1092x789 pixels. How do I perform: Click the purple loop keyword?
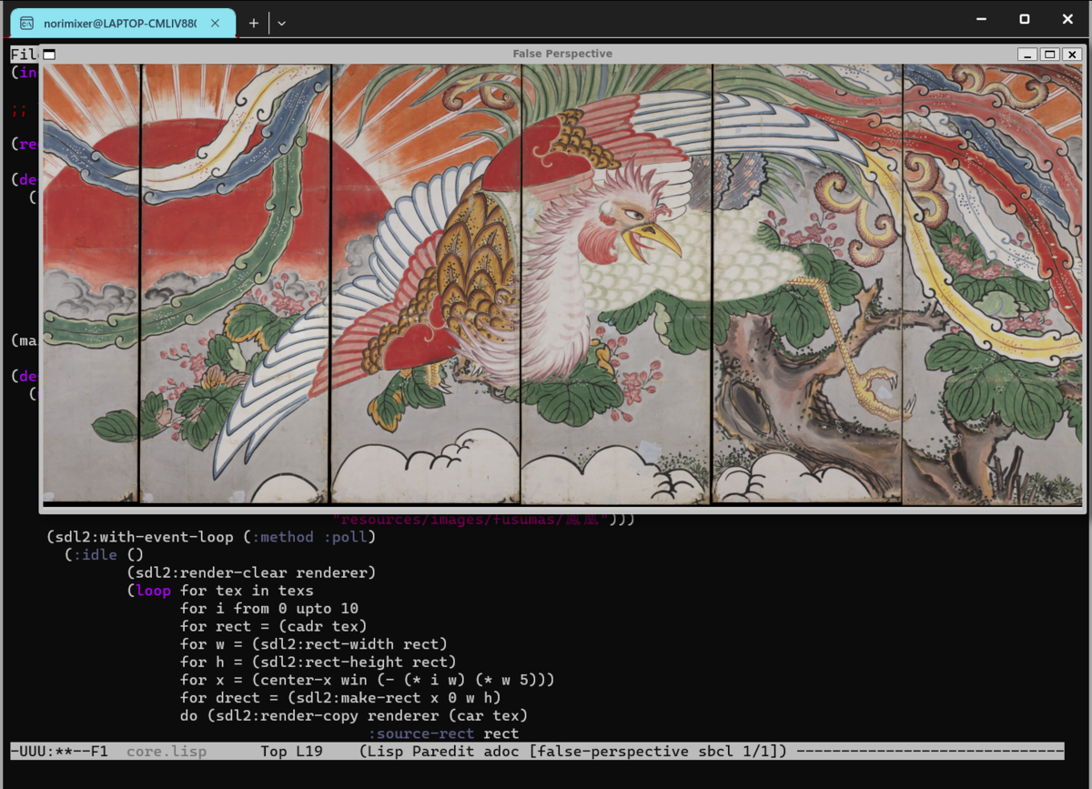pyautogui.click(x=153, y=591)
